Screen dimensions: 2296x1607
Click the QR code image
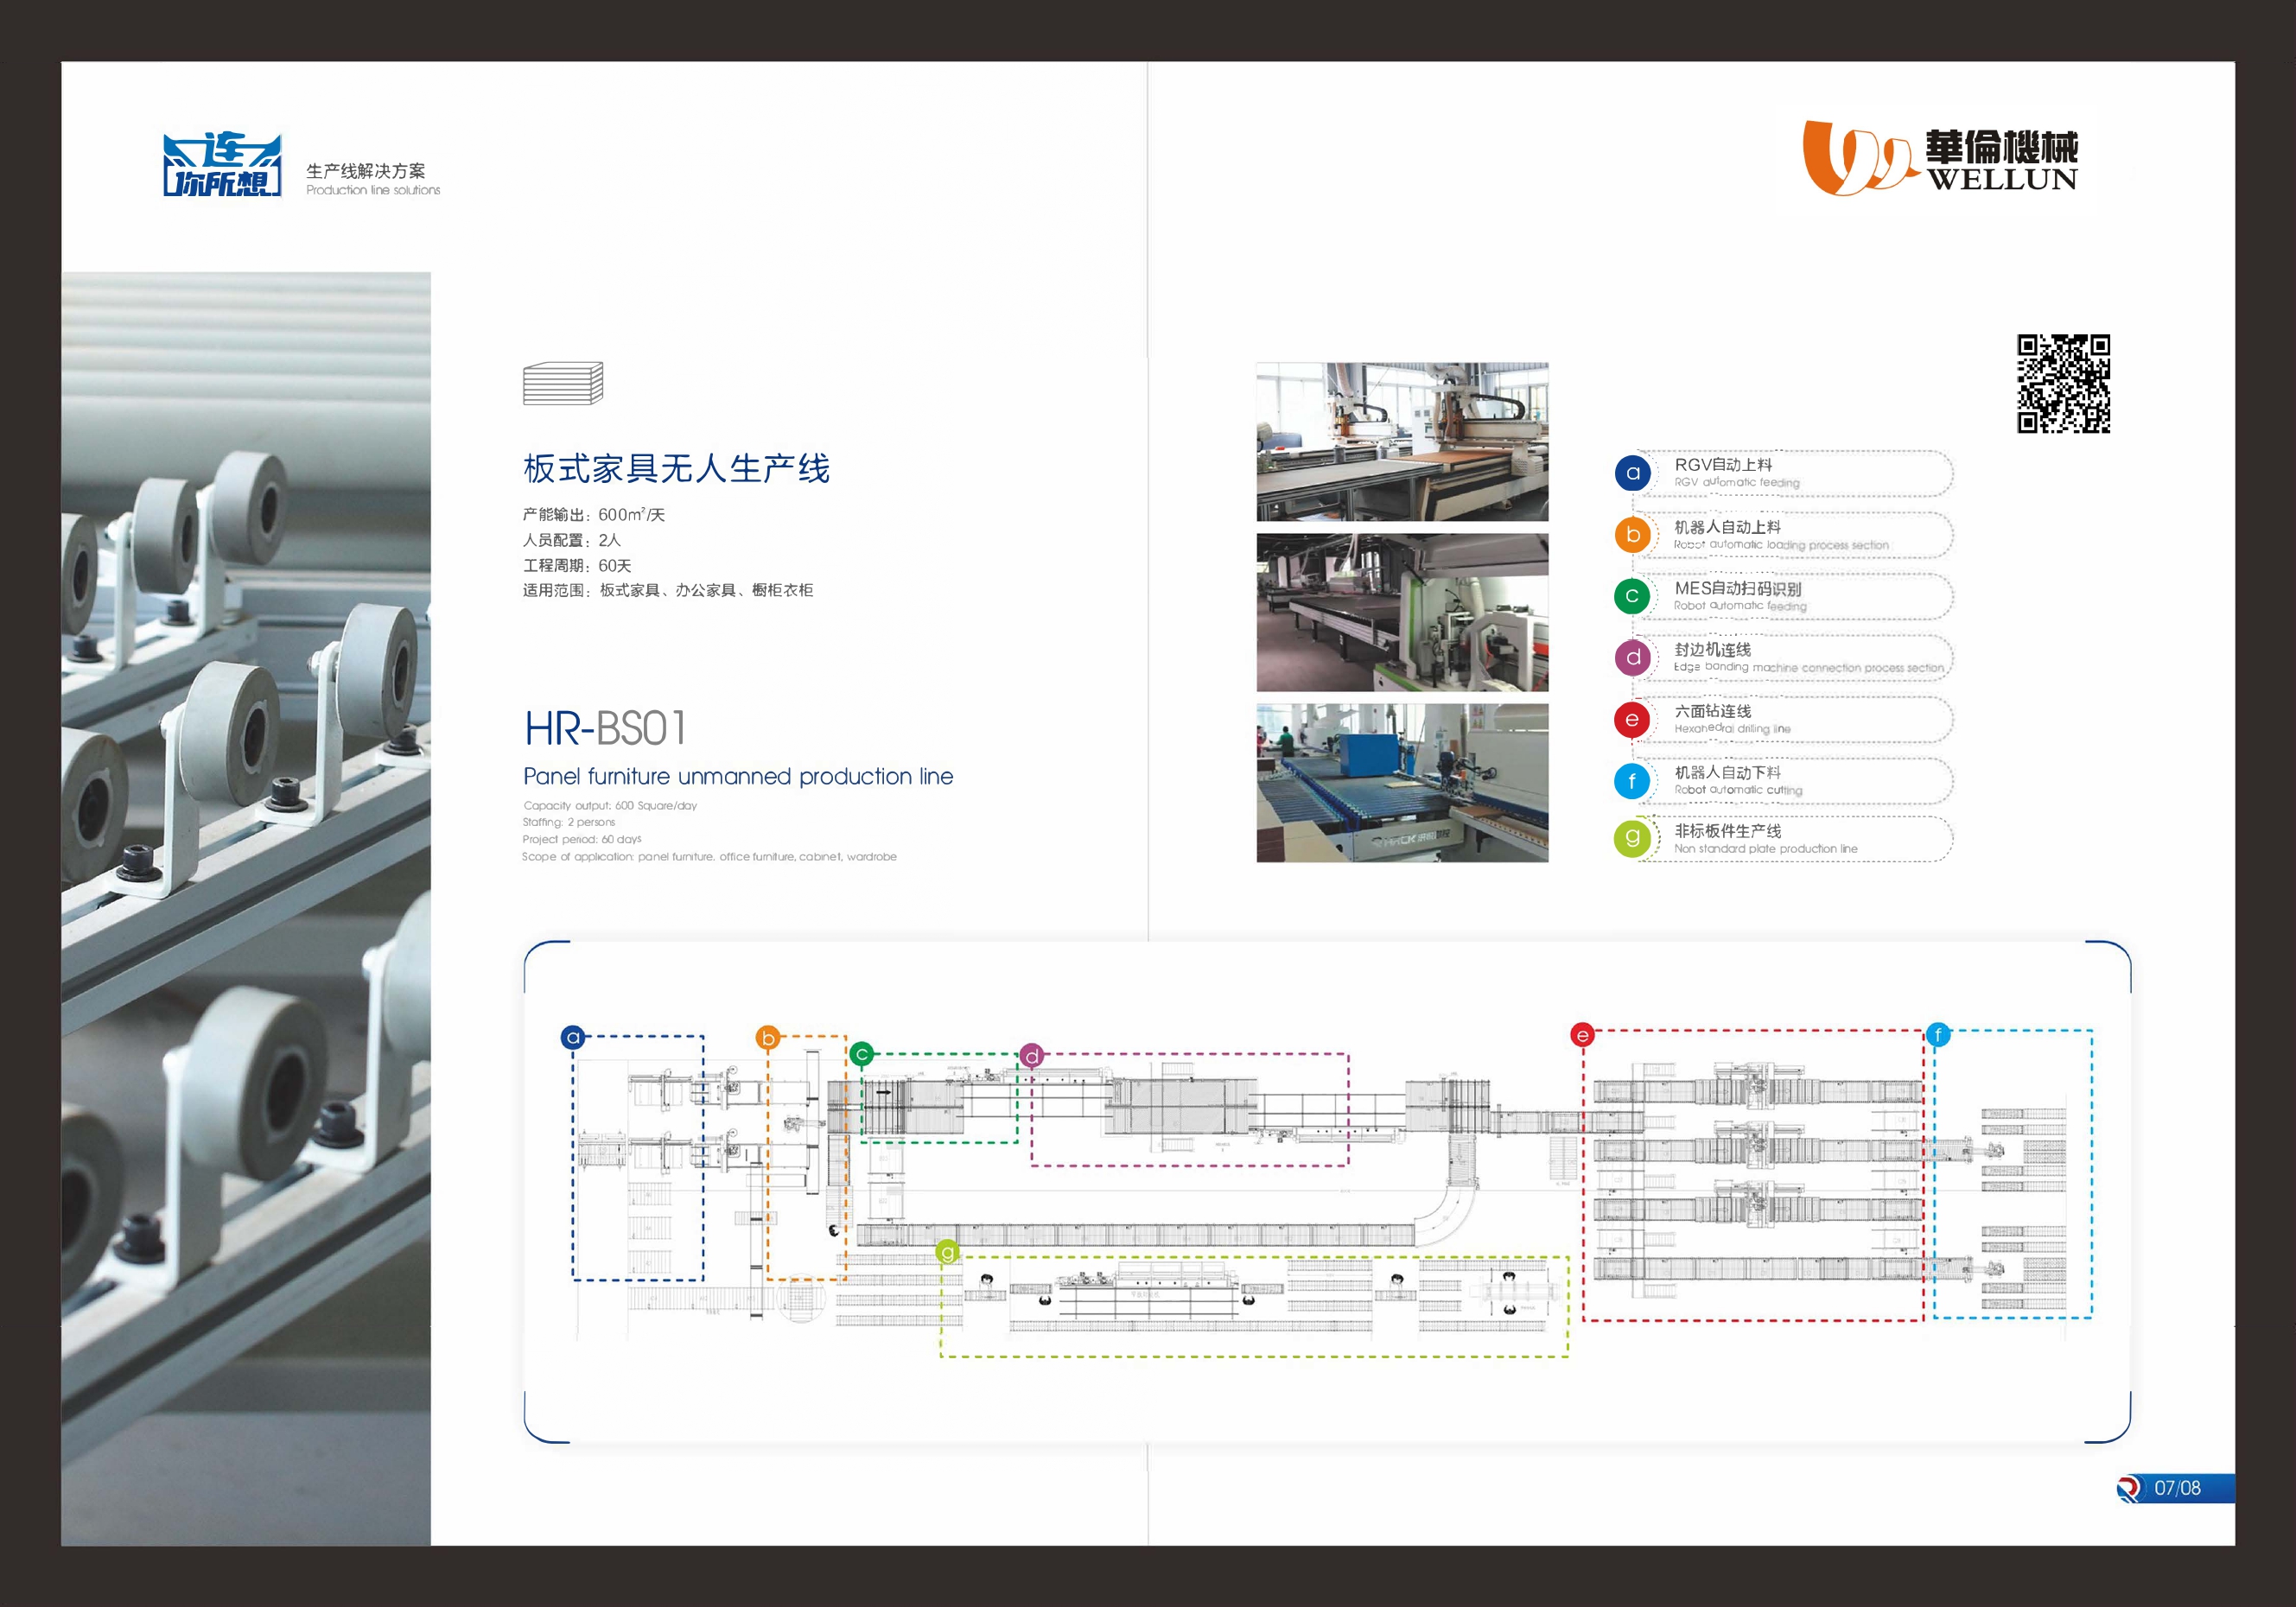point(2063,384)
